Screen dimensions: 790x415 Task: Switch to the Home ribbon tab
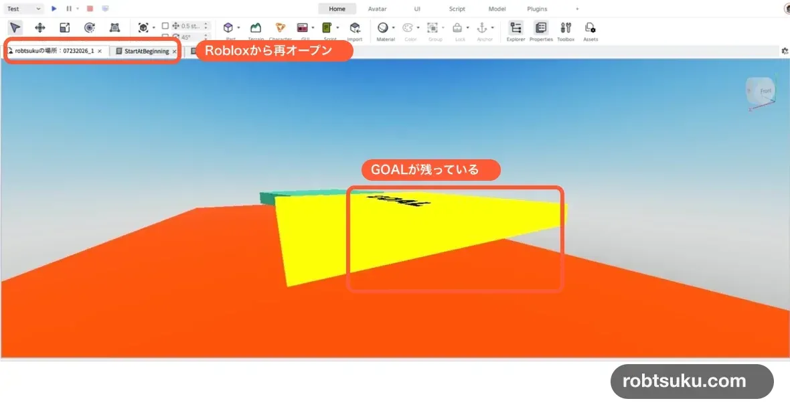coord(337,9)
